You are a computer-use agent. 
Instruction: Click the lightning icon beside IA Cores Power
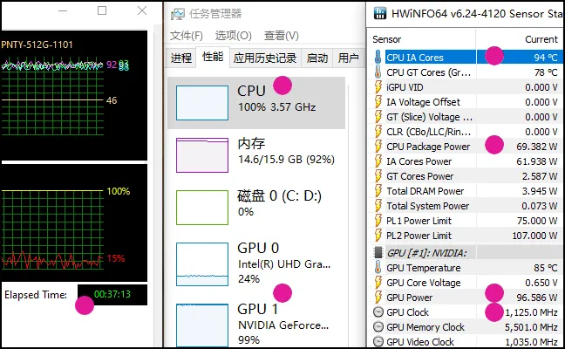[378, 161]
